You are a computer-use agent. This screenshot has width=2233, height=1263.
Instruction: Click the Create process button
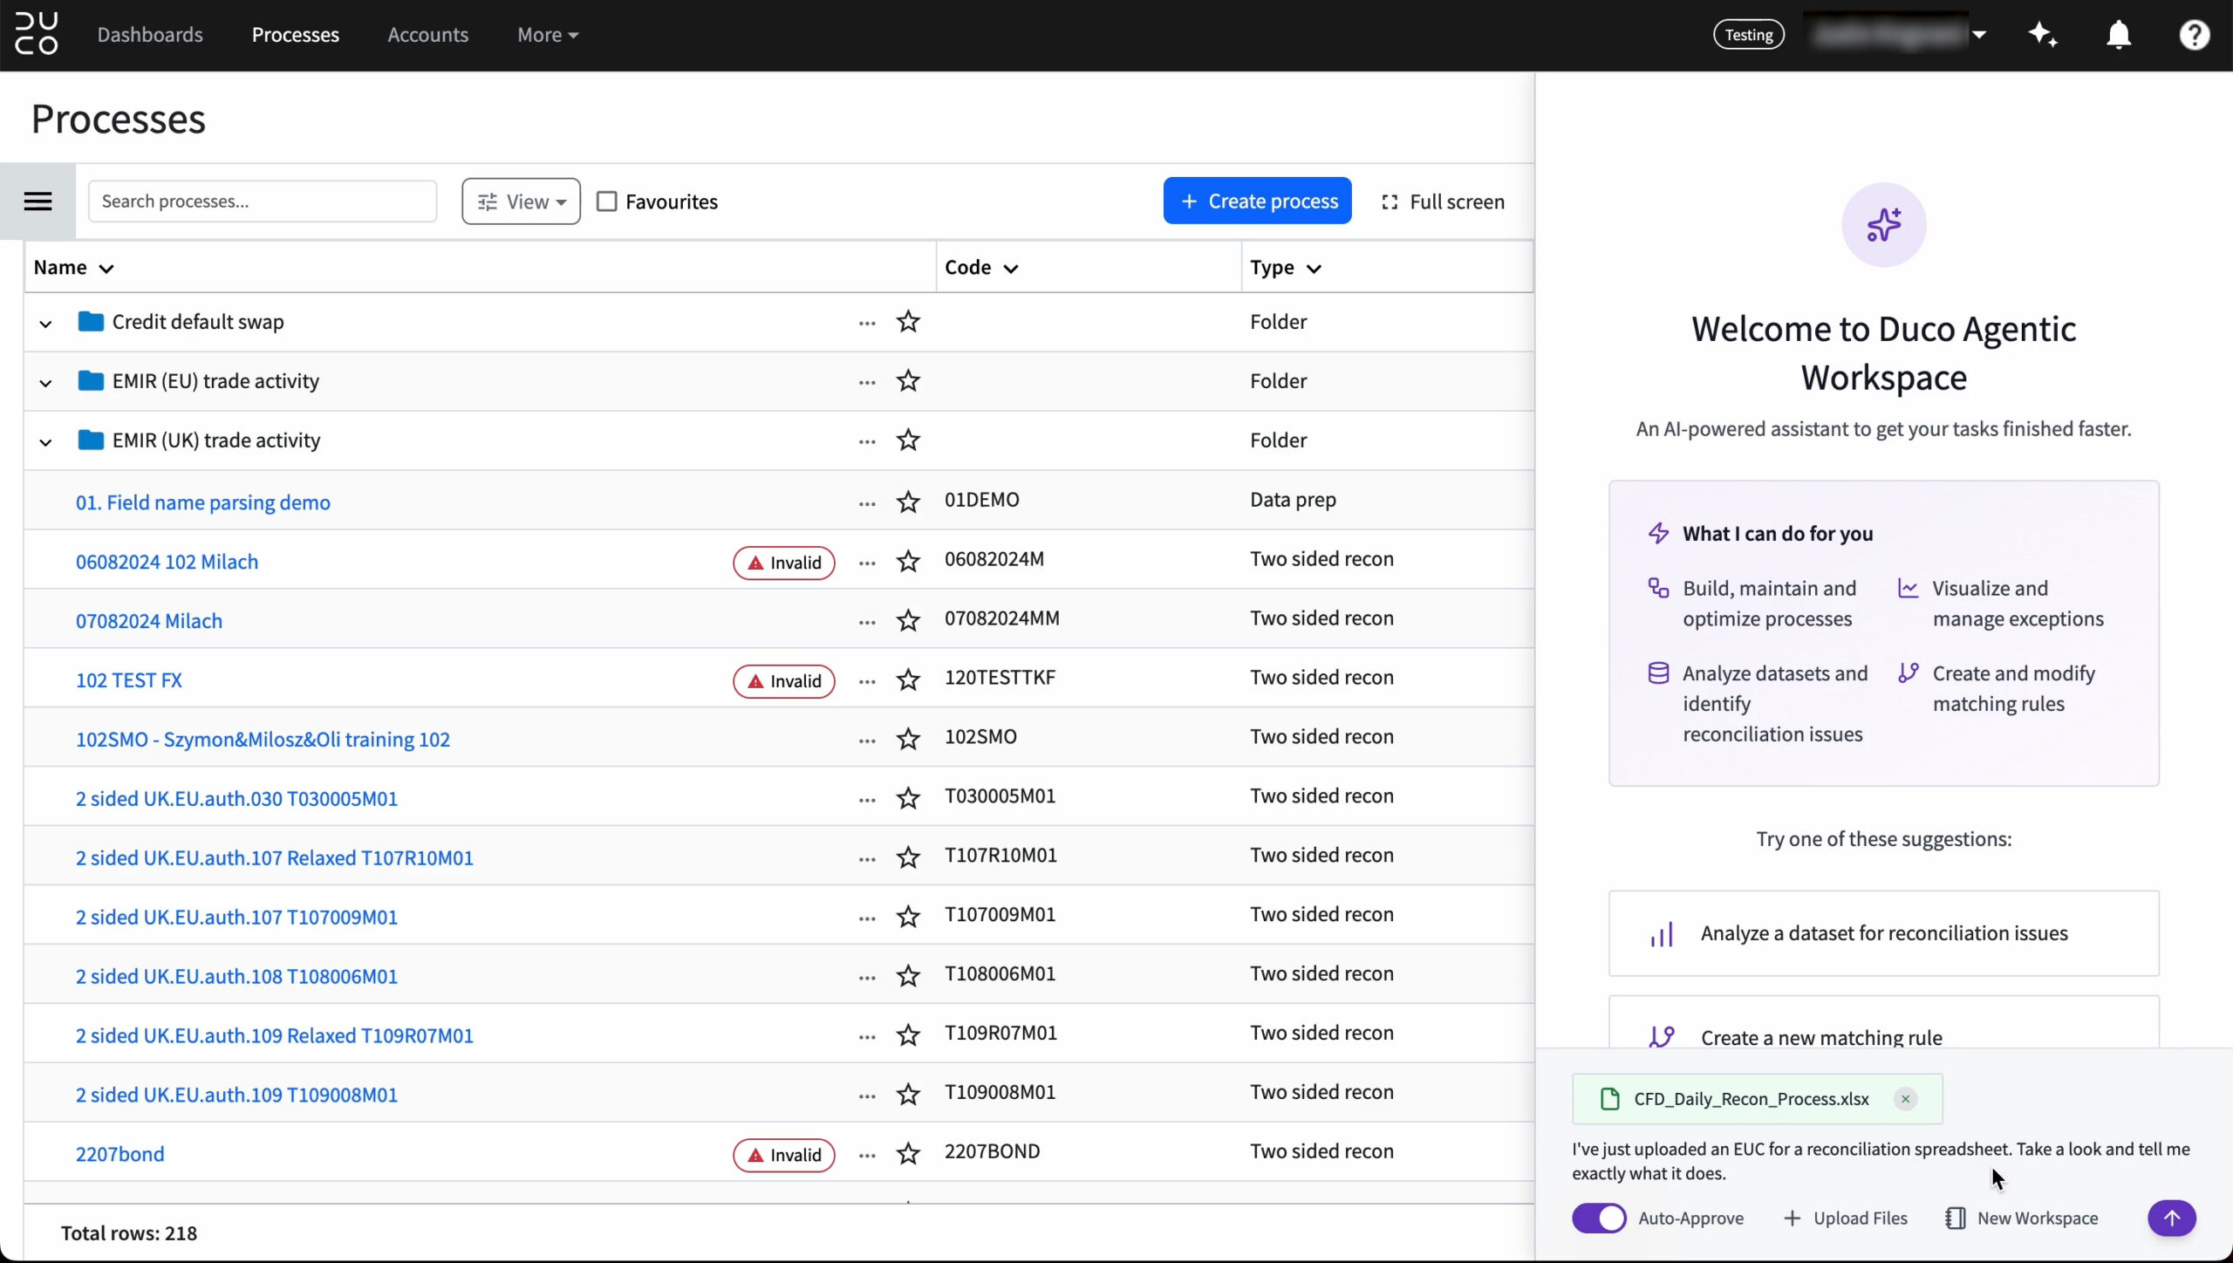pos(1257,201)
